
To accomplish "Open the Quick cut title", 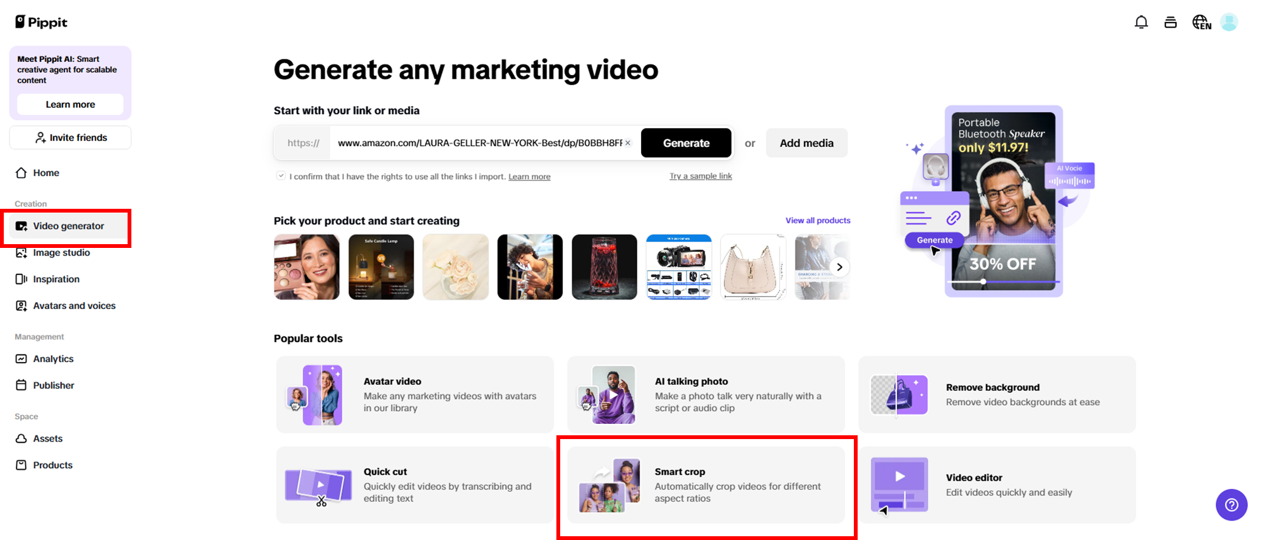I will 385,472.
